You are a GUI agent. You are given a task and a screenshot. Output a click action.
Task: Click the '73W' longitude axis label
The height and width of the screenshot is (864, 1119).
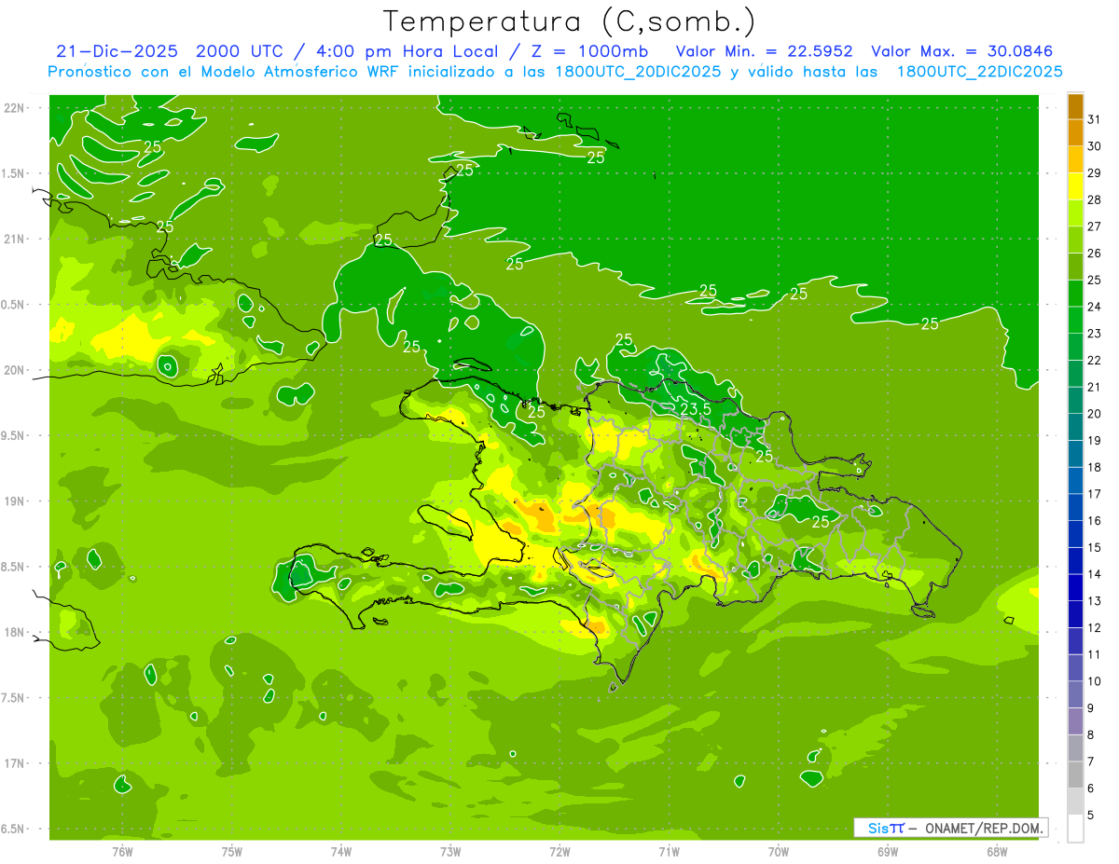(x=450, y=851)
